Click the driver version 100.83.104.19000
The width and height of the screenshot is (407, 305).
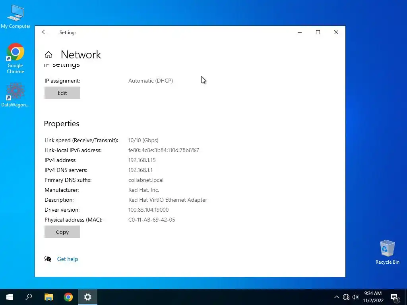click(149, 210)
